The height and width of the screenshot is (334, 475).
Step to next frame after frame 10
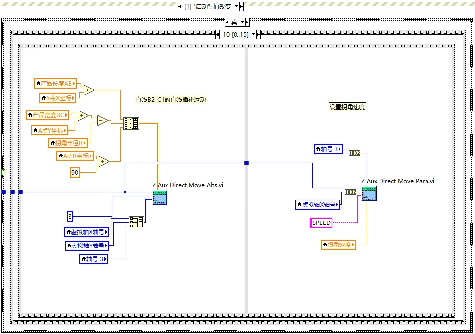(258, 35)
